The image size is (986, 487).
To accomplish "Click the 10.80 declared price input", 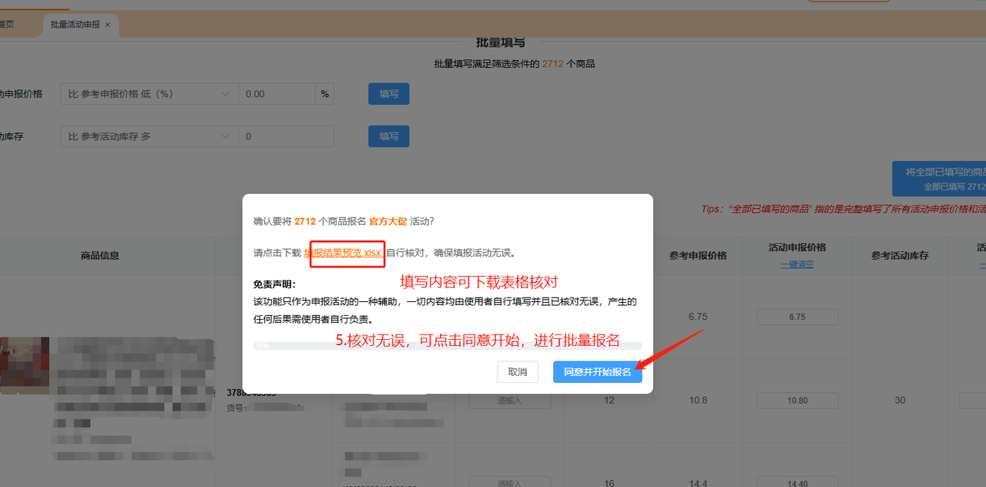I will pos(797,400).
